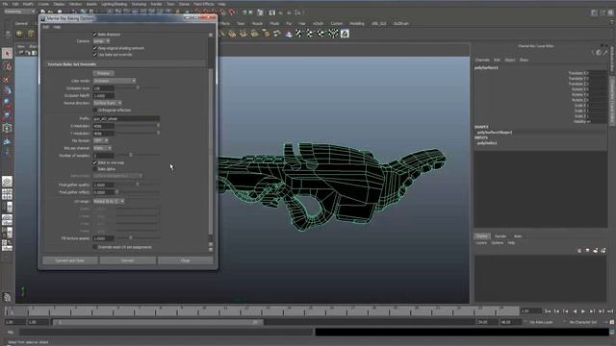Activate the Scale tool
The image size is (616, 346).
[7, 115]
